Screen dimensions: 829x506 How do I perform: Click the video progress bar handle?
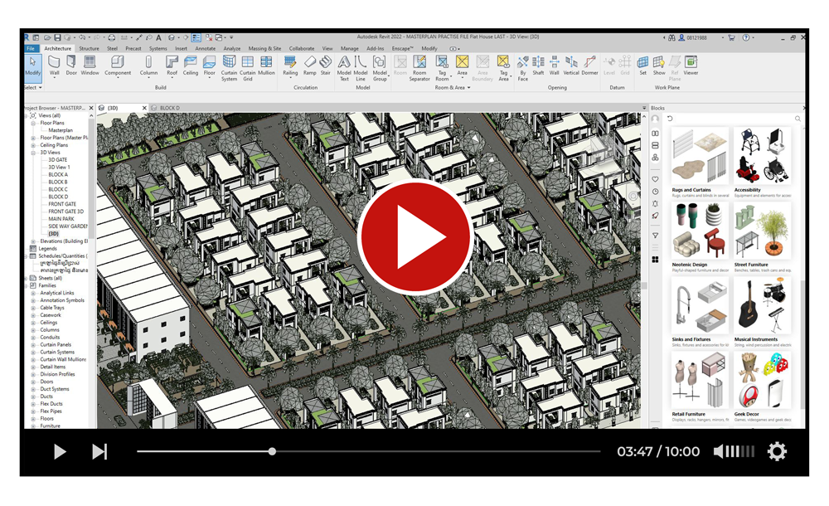click(x=272, y=452)
